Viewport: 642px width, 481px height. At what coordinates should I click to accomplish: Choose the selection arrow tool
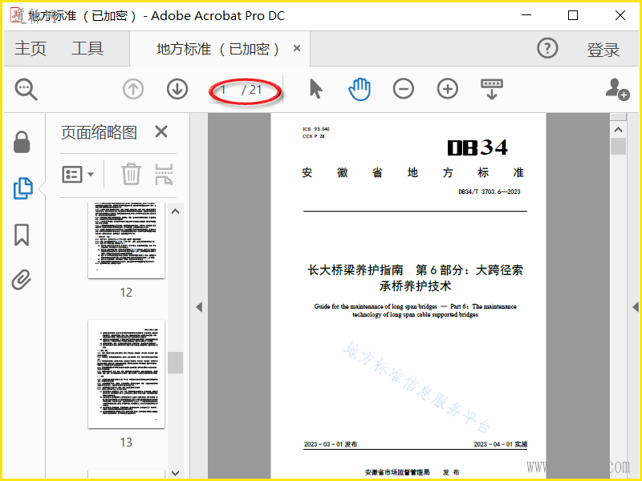315,89
